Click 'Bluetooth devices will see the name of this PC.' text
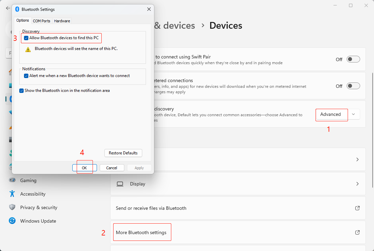 pos(76,49)
